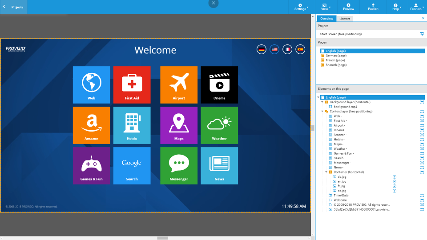Open the Provisio user account menu
427x240 pixels.
417,7
